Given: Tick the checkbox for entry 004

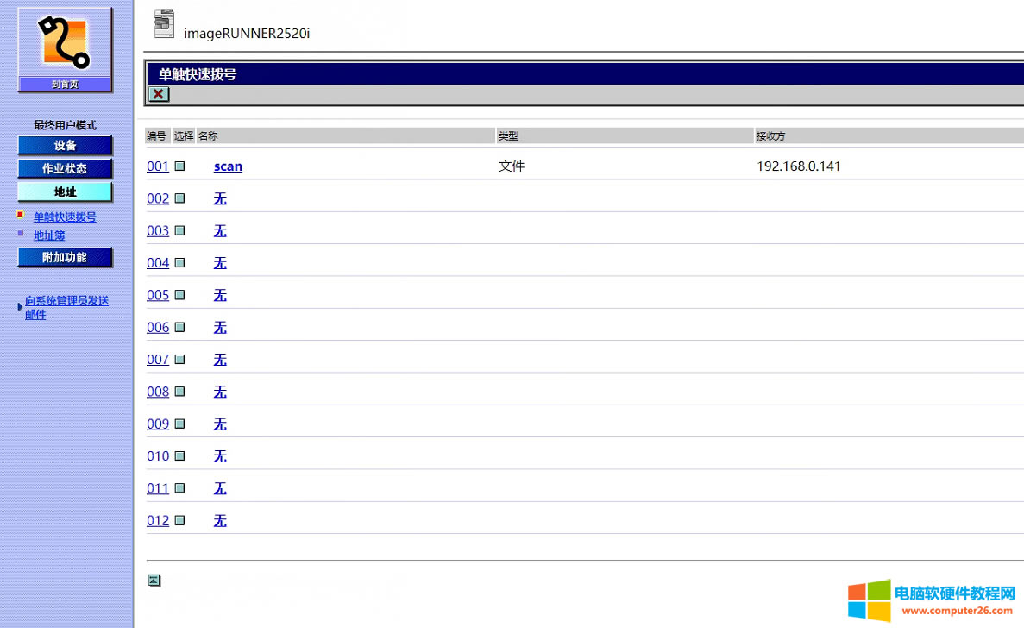Looking at the screenshot, I should pyautogui.click(x=179, y=262).
